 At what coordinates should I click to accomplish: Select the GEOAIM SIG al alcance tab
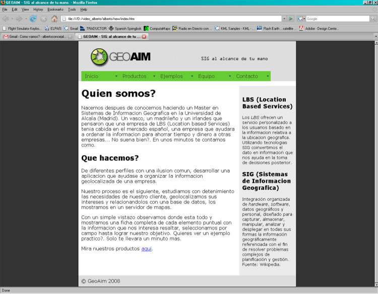[x=111, y=37]
